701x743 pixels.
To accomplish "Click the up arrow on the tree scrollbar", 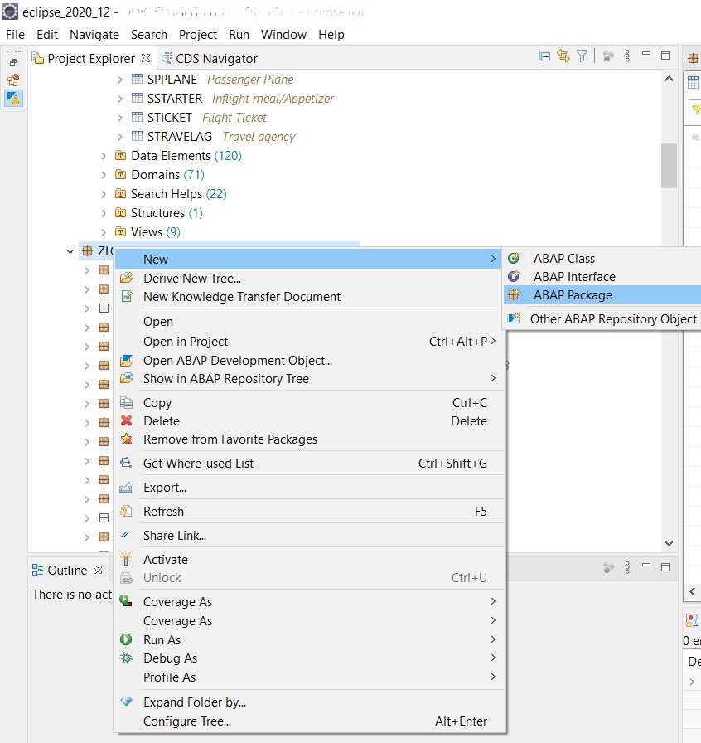I will tap(669, 79).
